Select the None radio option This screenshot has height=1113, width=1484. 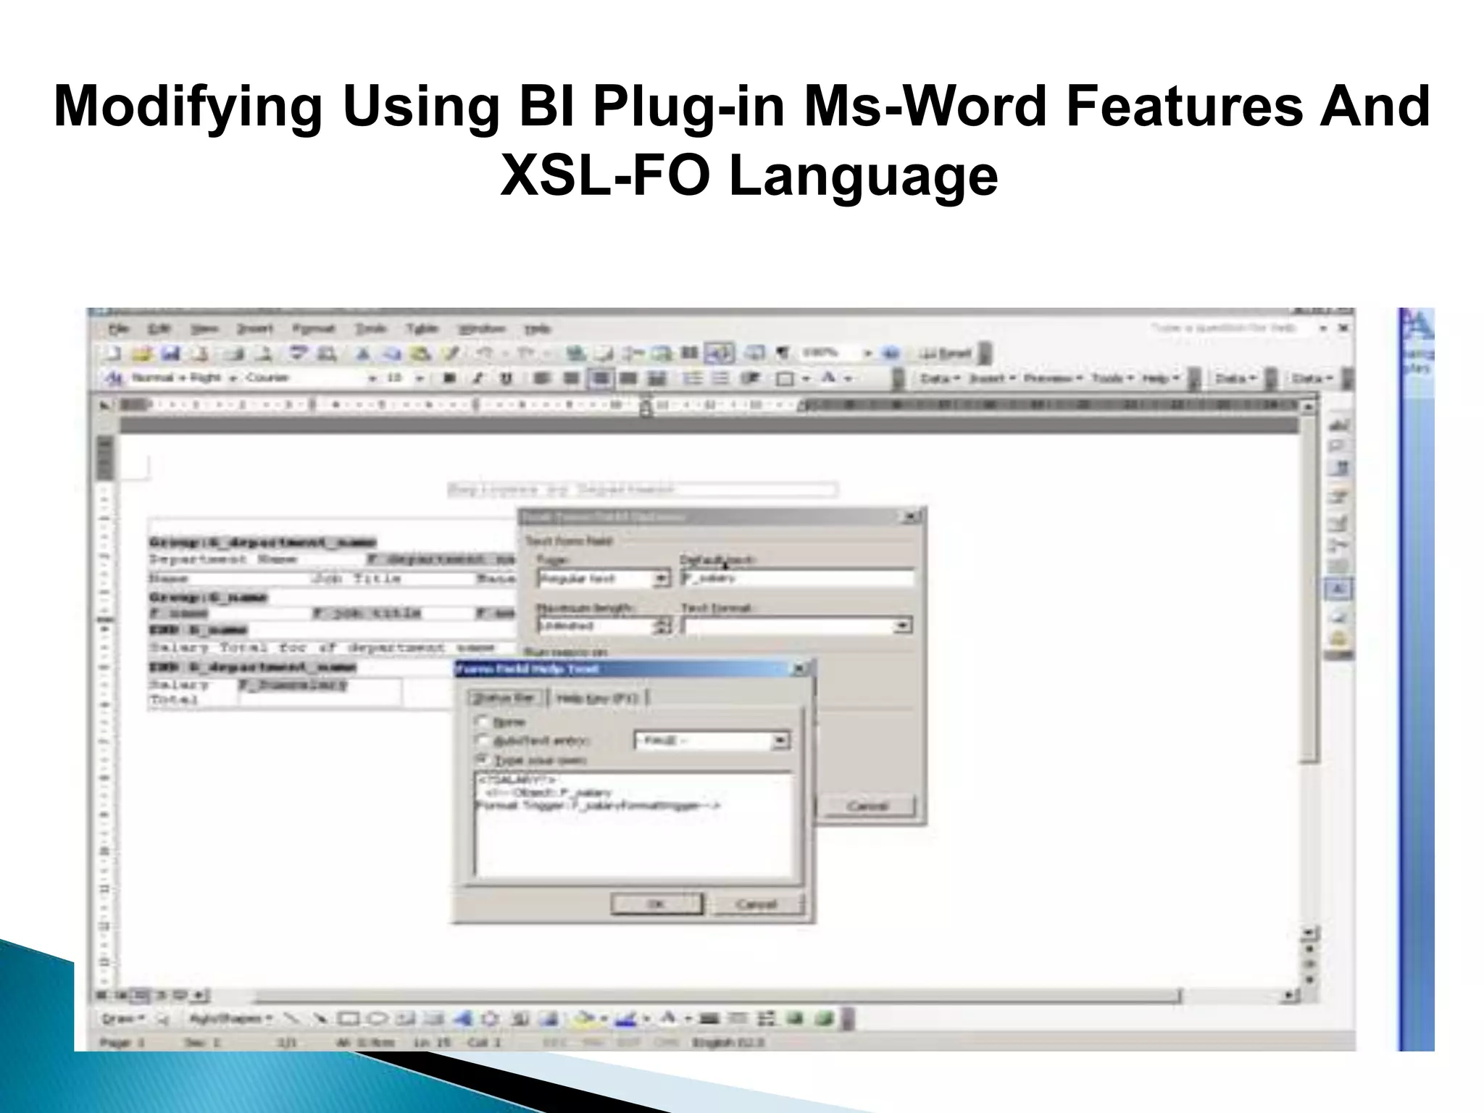pos(482,722)
